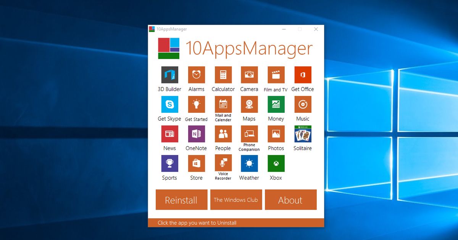458x240 pixels.
Task: Choose the Mail and Calender icon
Action: click(x=223, y=104)
